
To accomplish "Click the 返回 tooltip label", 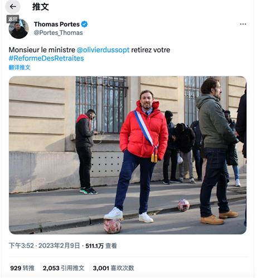I will tap(13, 19).
